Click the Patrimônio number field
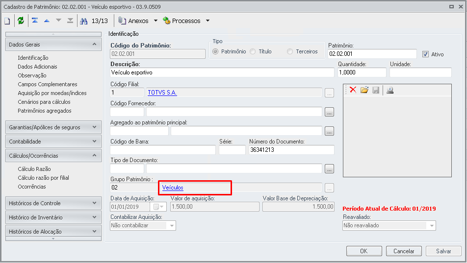 coord(372,54)
